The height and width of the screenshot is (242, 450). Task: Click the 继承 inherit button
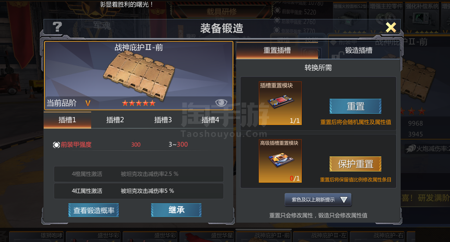coord(176,210)
